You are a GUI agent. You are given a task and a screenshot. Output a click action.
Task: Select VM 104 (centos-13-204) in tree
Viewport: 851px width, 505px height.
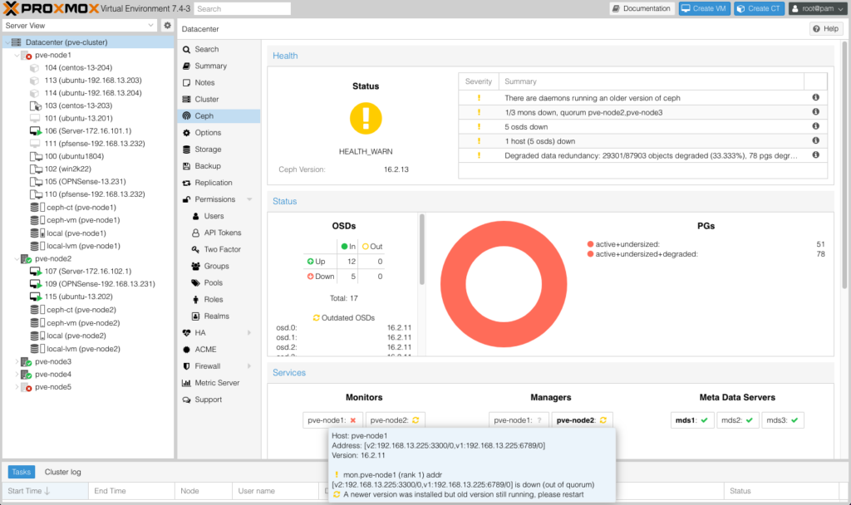pyautogui.click(x=78, y=68)
